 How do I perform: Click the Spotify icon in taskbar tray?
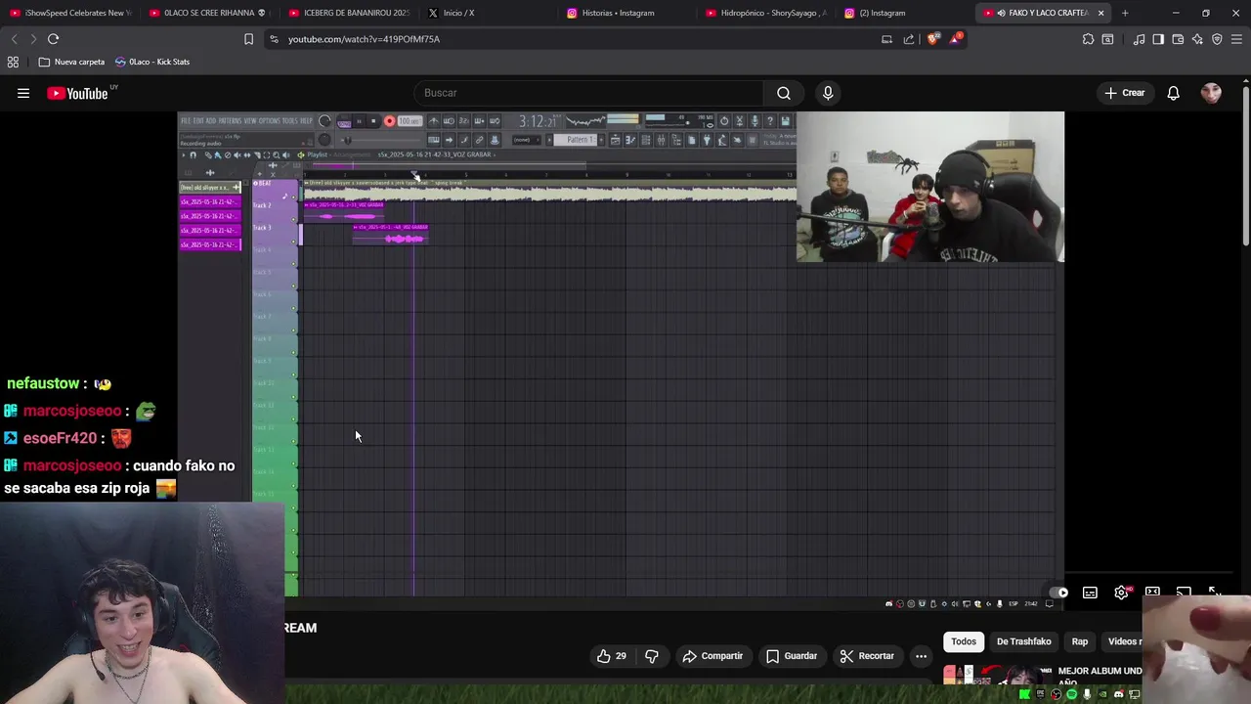pyautogui.click(x=1071, y=694)
